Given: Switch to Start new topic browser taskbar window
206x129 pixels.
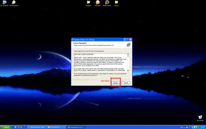Looking at the screenshot, I should click(37, 127).
